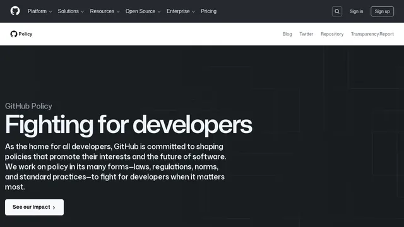Open the Resources menu
The height and width of the screenshot is (227, 404).
click(105, 11)
